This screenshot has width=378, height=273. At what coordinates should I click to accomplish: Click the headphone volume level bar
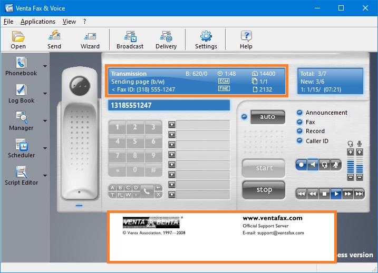tap(351, 165)
